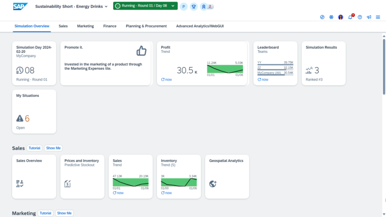Switch to the Marketing tab
This screenshot has width=386, height=217.
pos(86,26)
